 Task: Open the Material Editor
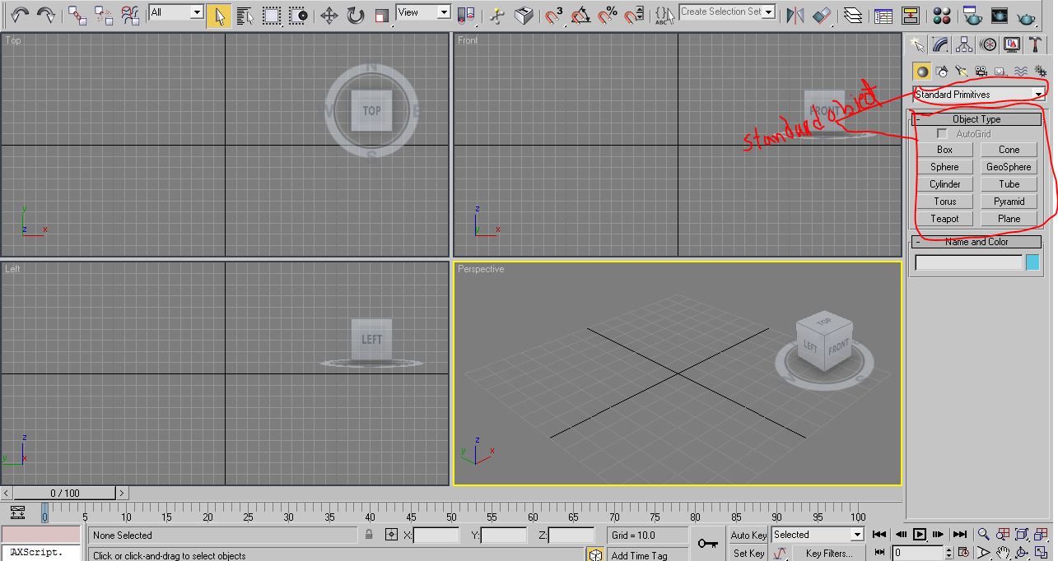[x=942, y=14]
